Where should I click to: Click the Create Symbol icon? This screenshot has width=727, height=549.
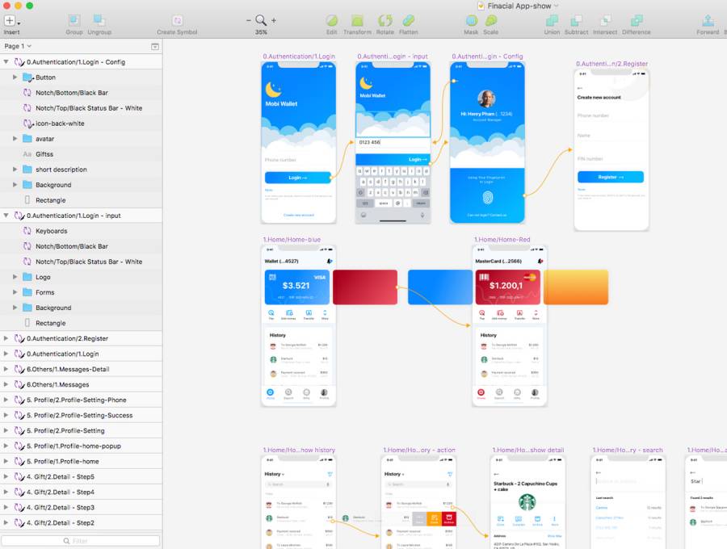(177, 20)
